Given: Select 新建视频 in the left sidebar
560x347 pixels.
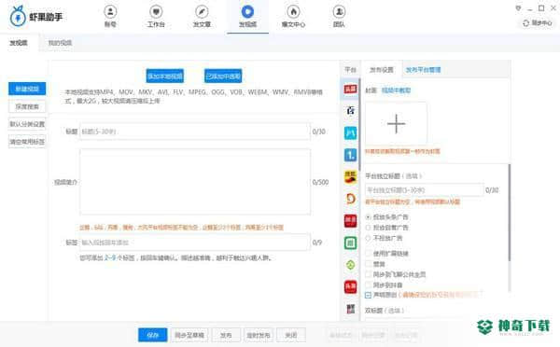Looking at the screenshot, I should point(27,89).
